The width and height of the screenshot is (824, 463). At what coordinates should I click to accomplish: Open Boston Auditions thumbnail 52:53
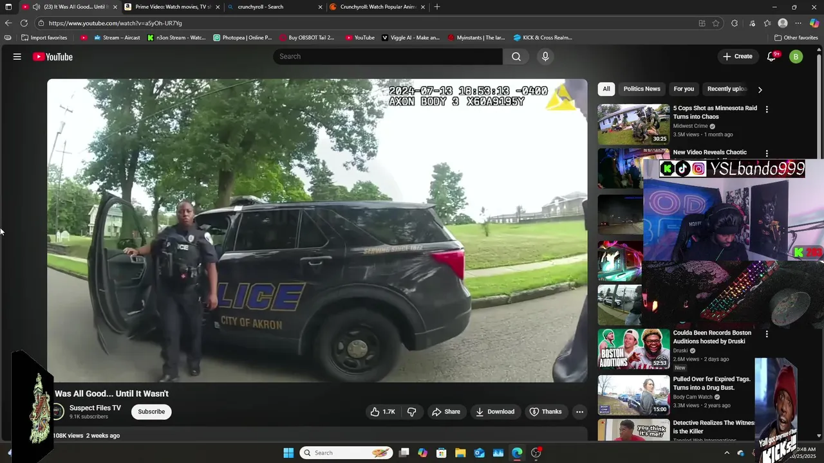633,349
